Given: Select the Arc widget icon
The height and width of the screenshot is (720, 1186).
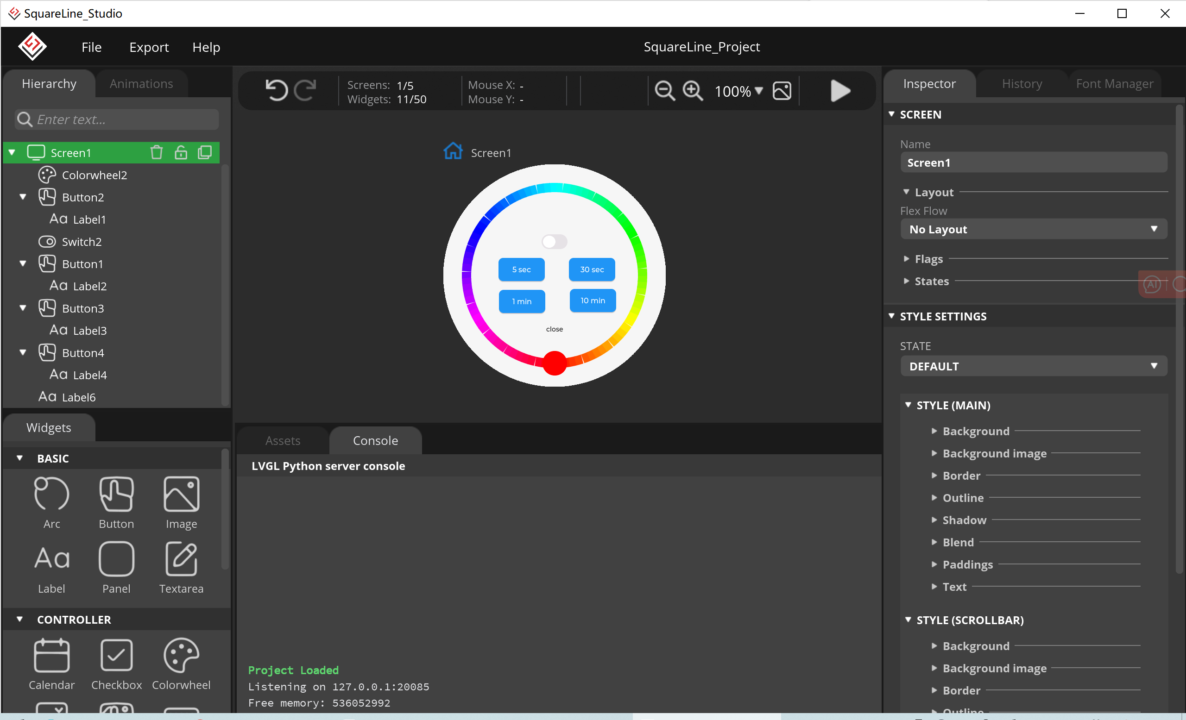Looking at the screenshot, I should (x=51, y=494).
